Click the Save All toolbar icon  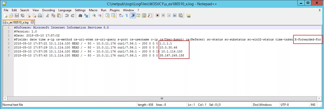pos(23,15)
